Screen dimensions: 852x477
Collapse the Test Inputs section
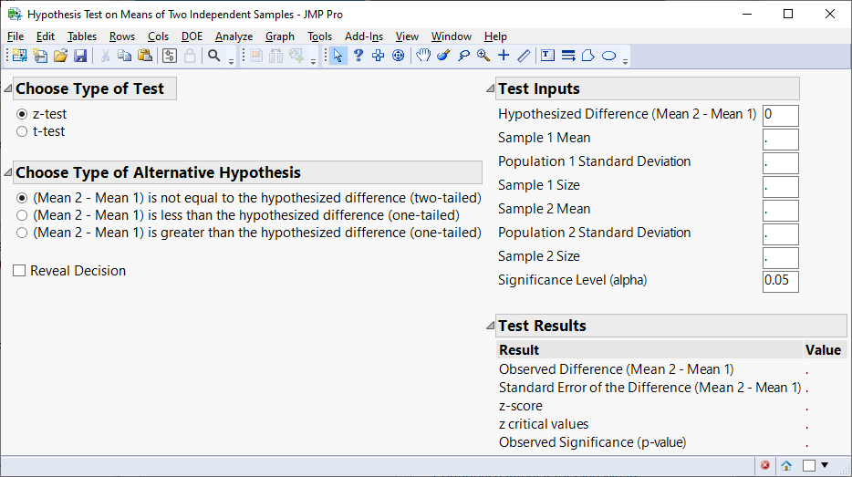pyautogui.click(x=491, y=89)
